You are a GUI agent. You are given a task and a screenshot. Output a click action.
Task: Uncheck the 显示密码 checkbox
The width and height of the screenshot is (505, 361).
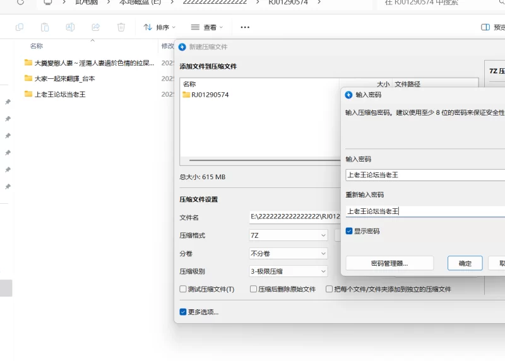click(x=350, y=232)
